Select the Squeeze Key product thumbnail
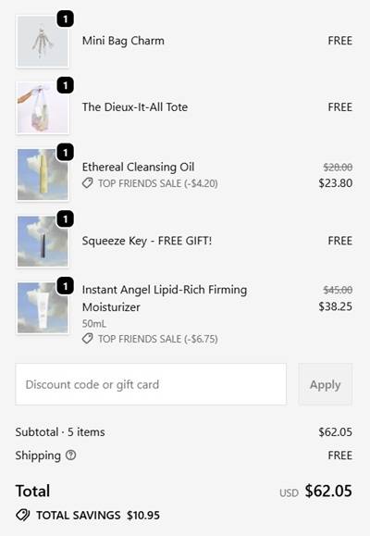The height and width of the screenshot is (536, 370). [43, 241]
